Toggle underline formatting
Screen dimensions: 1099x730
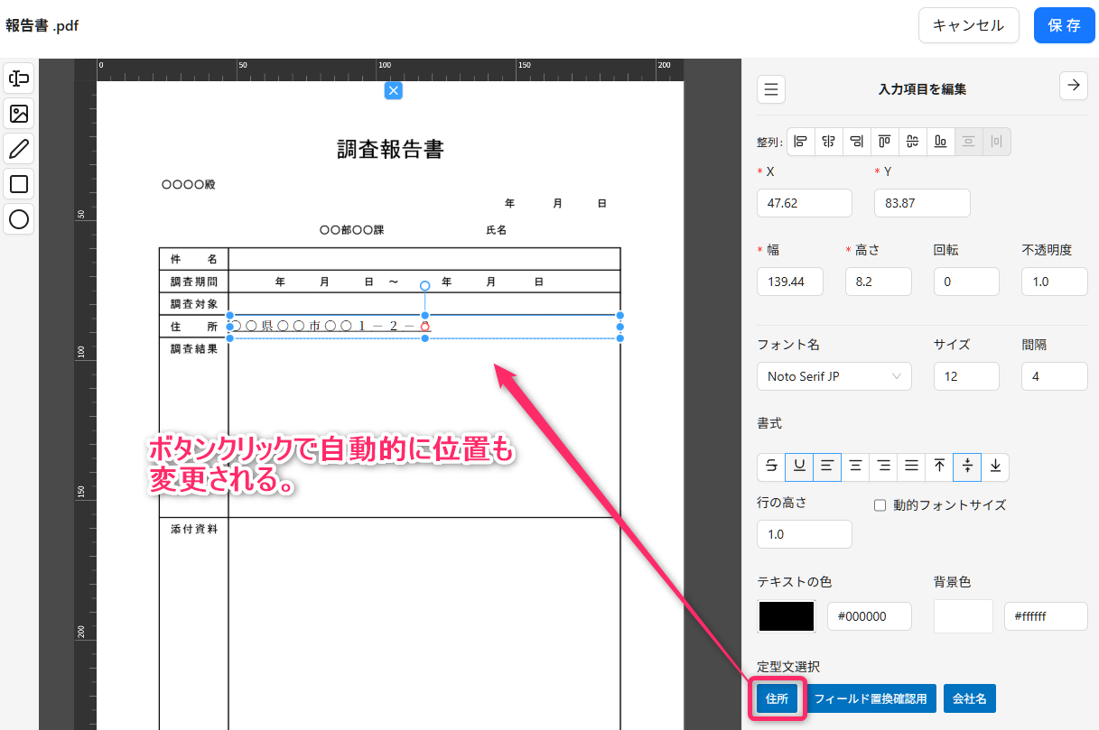point(799,467)
